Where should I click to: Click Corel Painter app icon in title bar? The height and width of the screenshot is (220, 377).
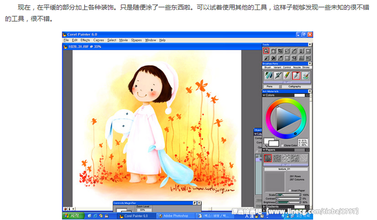64,35
